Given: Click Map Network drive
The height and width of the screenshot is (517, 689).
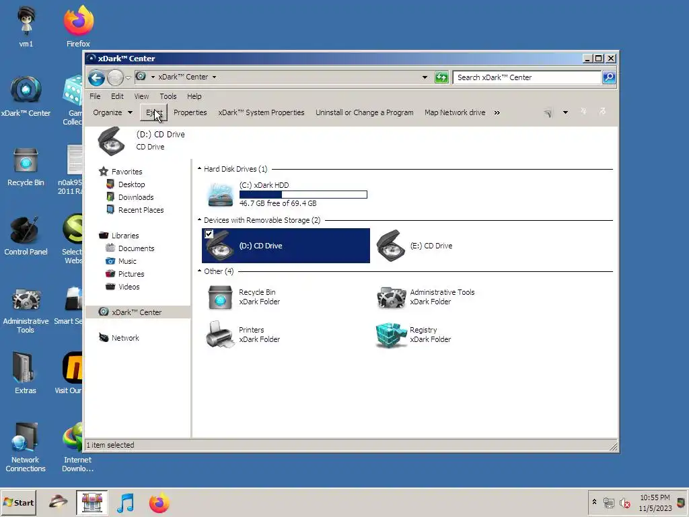Looking at the screenshot, I should [455, 112].
